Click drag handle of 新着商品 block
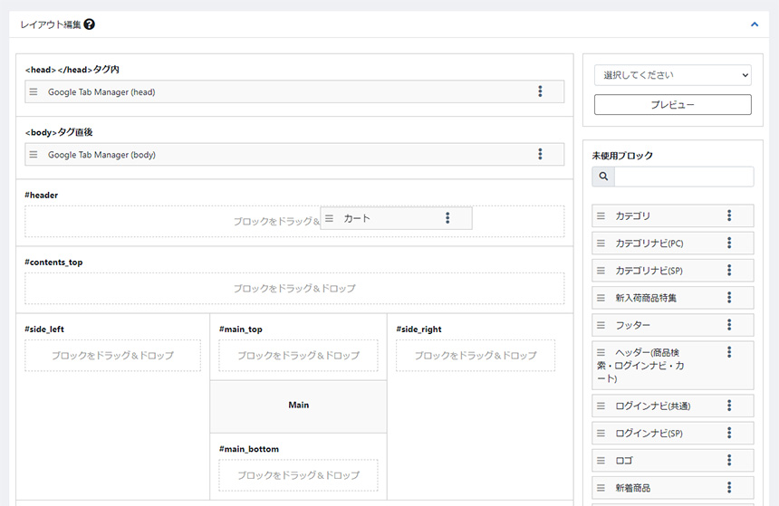Viewport: 779px width, 506px height. coord(601,488)
